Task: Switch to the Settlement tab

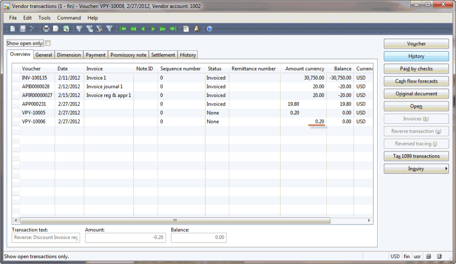Action: tap(163, 54)
